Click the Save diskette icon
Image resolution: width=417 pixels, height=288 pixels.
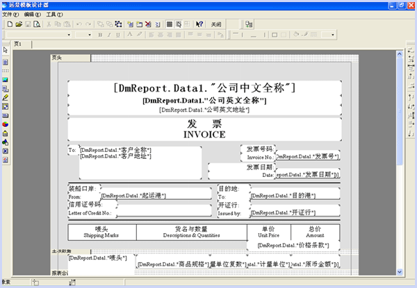pyautogui.click(x=28, y=24)
